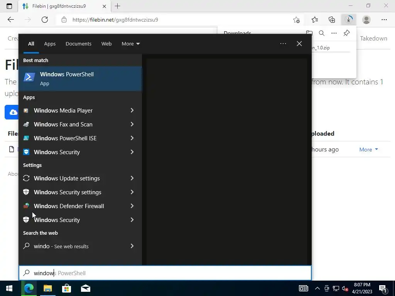Open the Edge Favorites list icon

[315, 20]
